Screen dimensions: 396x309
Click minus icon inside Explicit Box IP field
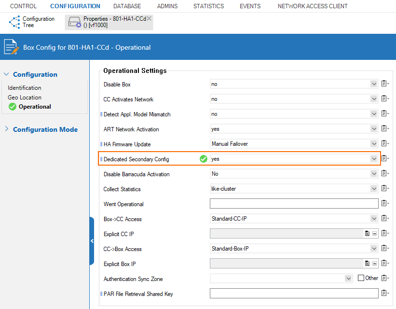pos(374,264)
